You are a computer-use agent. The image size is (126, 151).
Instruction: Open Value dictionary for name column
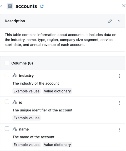point(57,144)
